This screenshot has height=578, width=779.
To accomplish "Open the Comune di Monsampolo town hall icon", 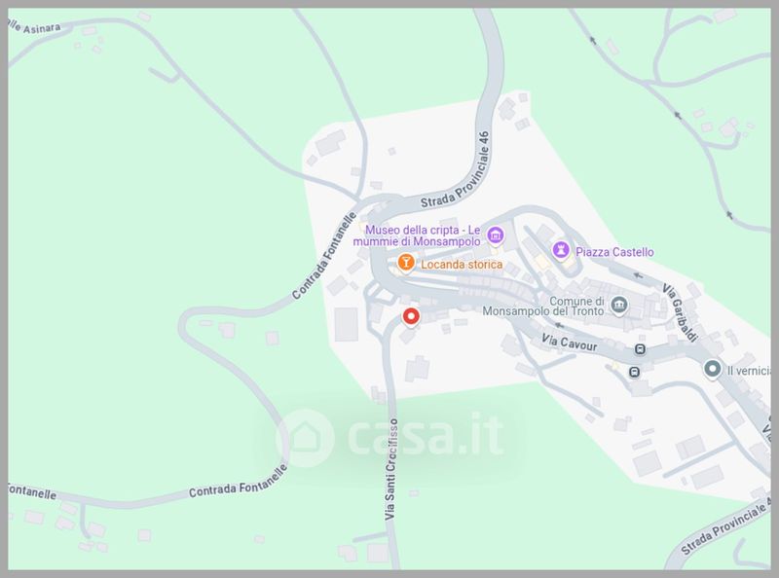I will pyautogui.click(x=618, y=305).
